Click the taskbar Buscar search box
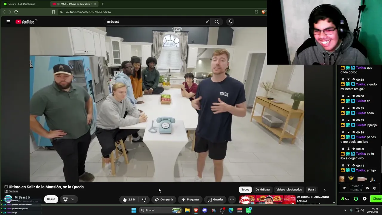 [x=161, y=210]
